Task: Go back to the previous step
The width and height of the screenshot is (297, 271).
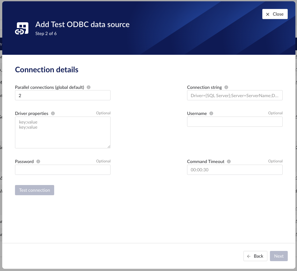Action: [255, 256]
